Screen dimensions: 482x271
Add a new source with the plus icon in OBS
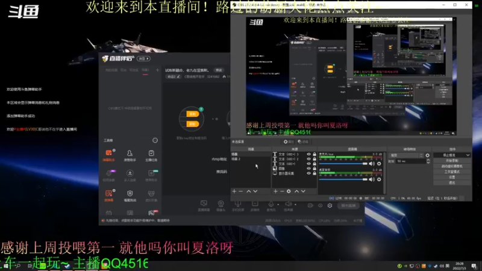(x=275, y=192)
